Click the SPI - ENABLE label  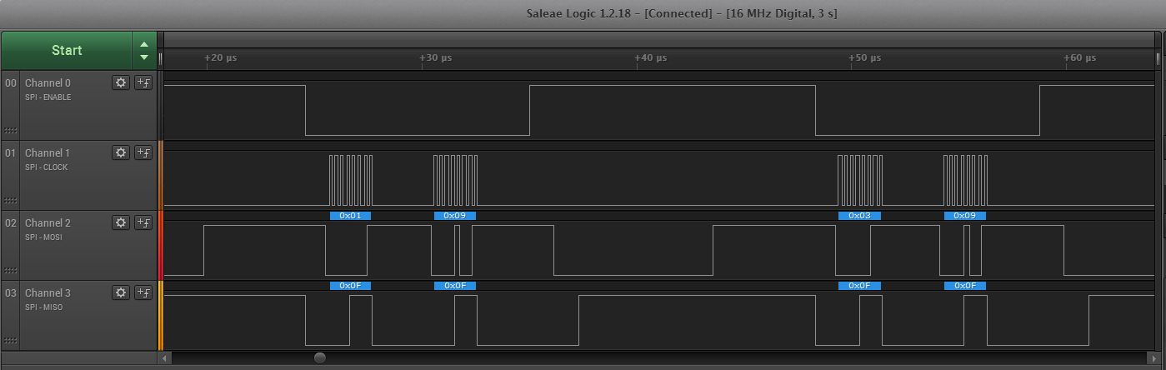coord(48,97)
